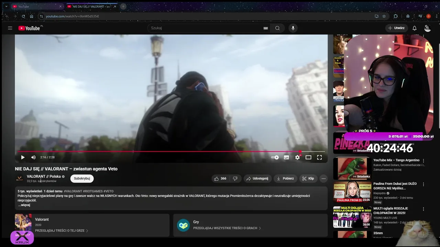
Task: Open more actions three-dot menu under video
Action: pos(323,178)
